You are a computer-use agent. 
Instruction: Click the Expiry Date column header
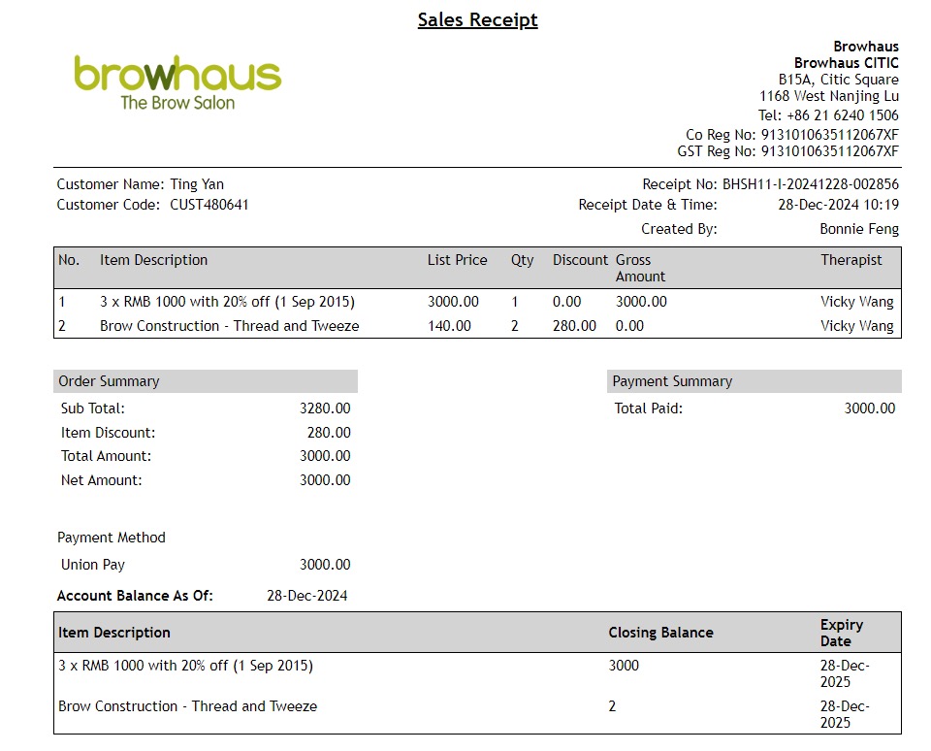tap(842, 633)
